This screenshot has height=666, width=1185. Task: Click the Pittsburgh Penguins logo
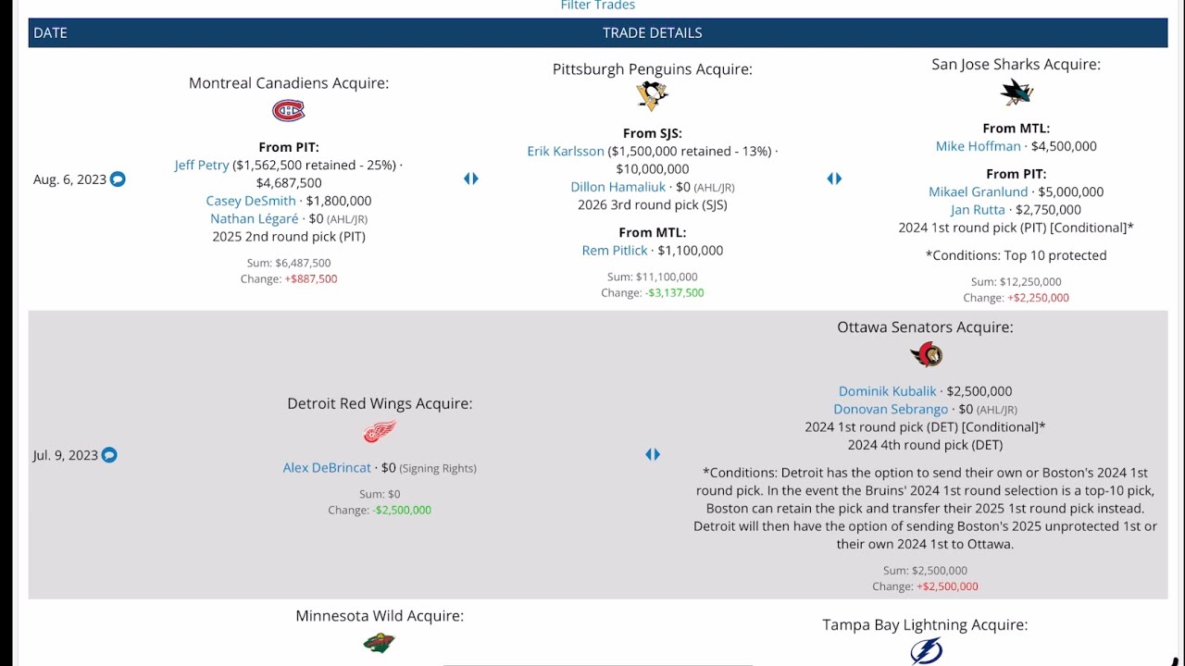[652, 94]
